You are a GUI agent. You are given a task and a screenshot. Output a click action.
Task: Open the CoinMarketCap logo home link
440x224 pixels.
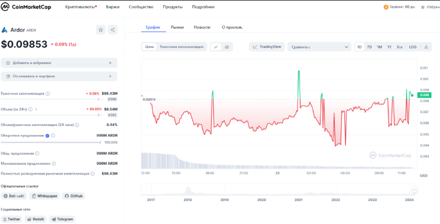click(x=26, y=7)
